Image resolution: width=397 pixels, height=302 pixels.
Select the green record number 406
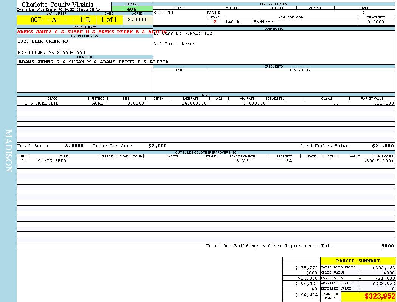[132, 9]
